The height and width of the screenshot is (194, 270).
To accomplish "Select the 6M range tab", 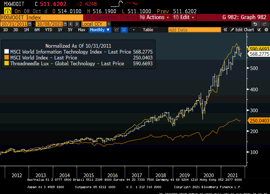I will pos(37,30).
